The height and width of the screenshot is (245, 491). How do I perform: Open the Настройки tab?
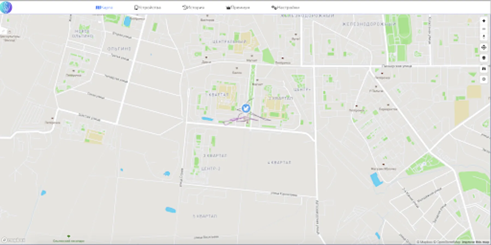(285, 8)
